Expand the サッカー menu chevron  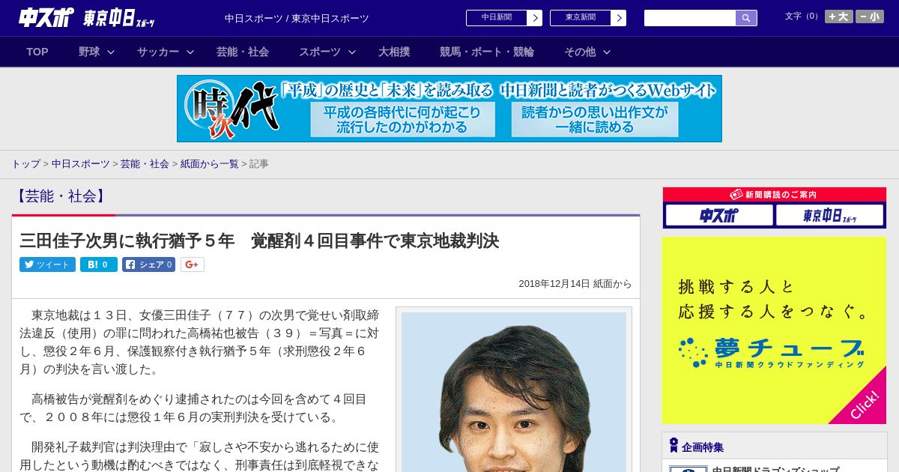[190, 52]
